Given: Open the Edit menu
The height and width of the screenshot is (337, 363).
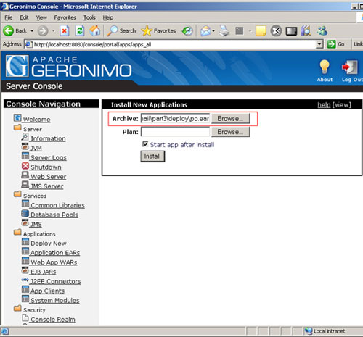Looking at the screenshot, I should (24, 17).
